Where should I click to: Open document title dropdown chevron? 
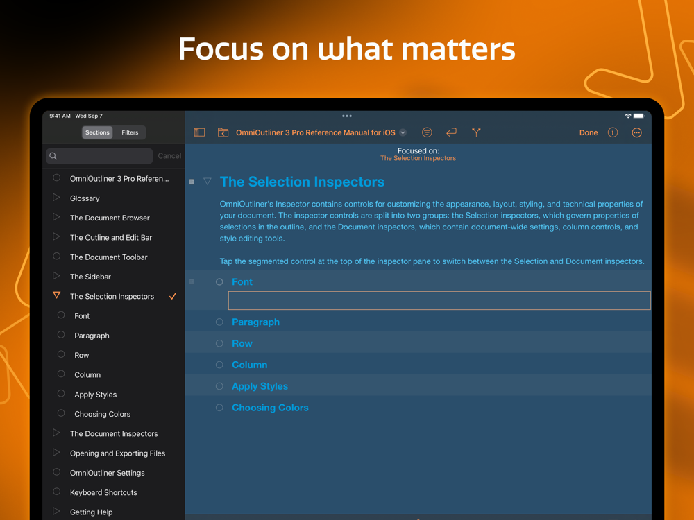coord(403,132)
